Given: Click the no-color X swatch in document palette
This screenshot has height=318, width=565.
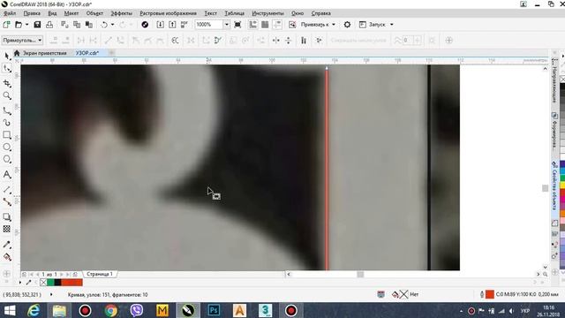Looking at the screenshot, I should [x=43, y=283].
